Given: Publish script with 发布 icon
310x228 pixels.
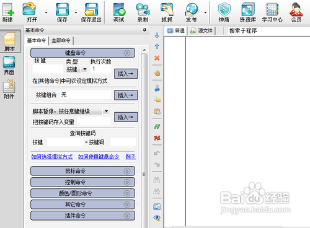Looking at the screenshot, I should (192, 12).
